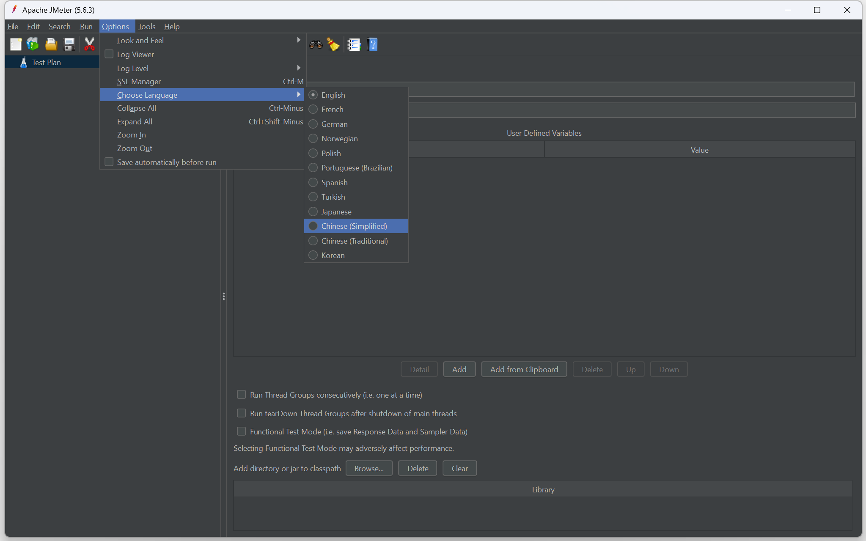This screenshot has width=866, height=541.
Task: Click the Detail button
Action: point(419,369)
